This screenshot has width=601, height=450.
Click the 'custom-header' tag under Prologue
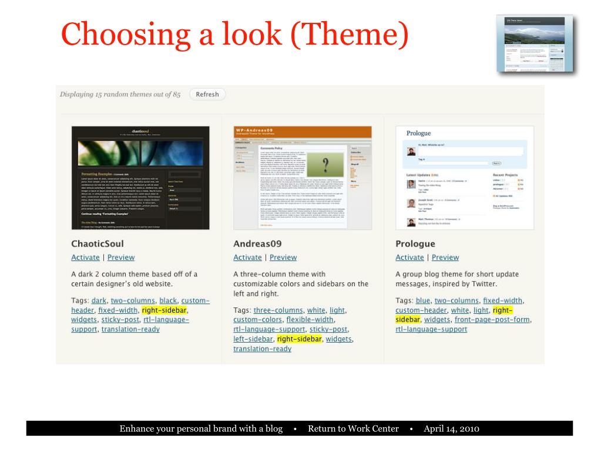point(421,310)
